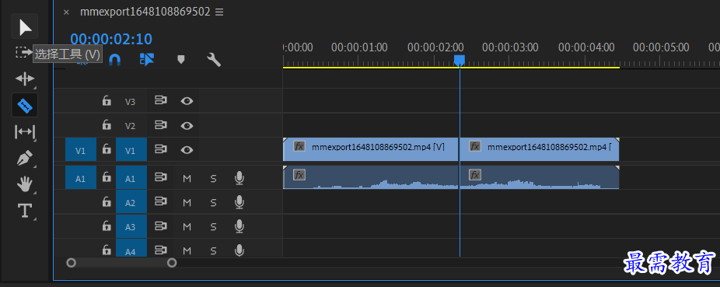Select the Type tool

24,211
